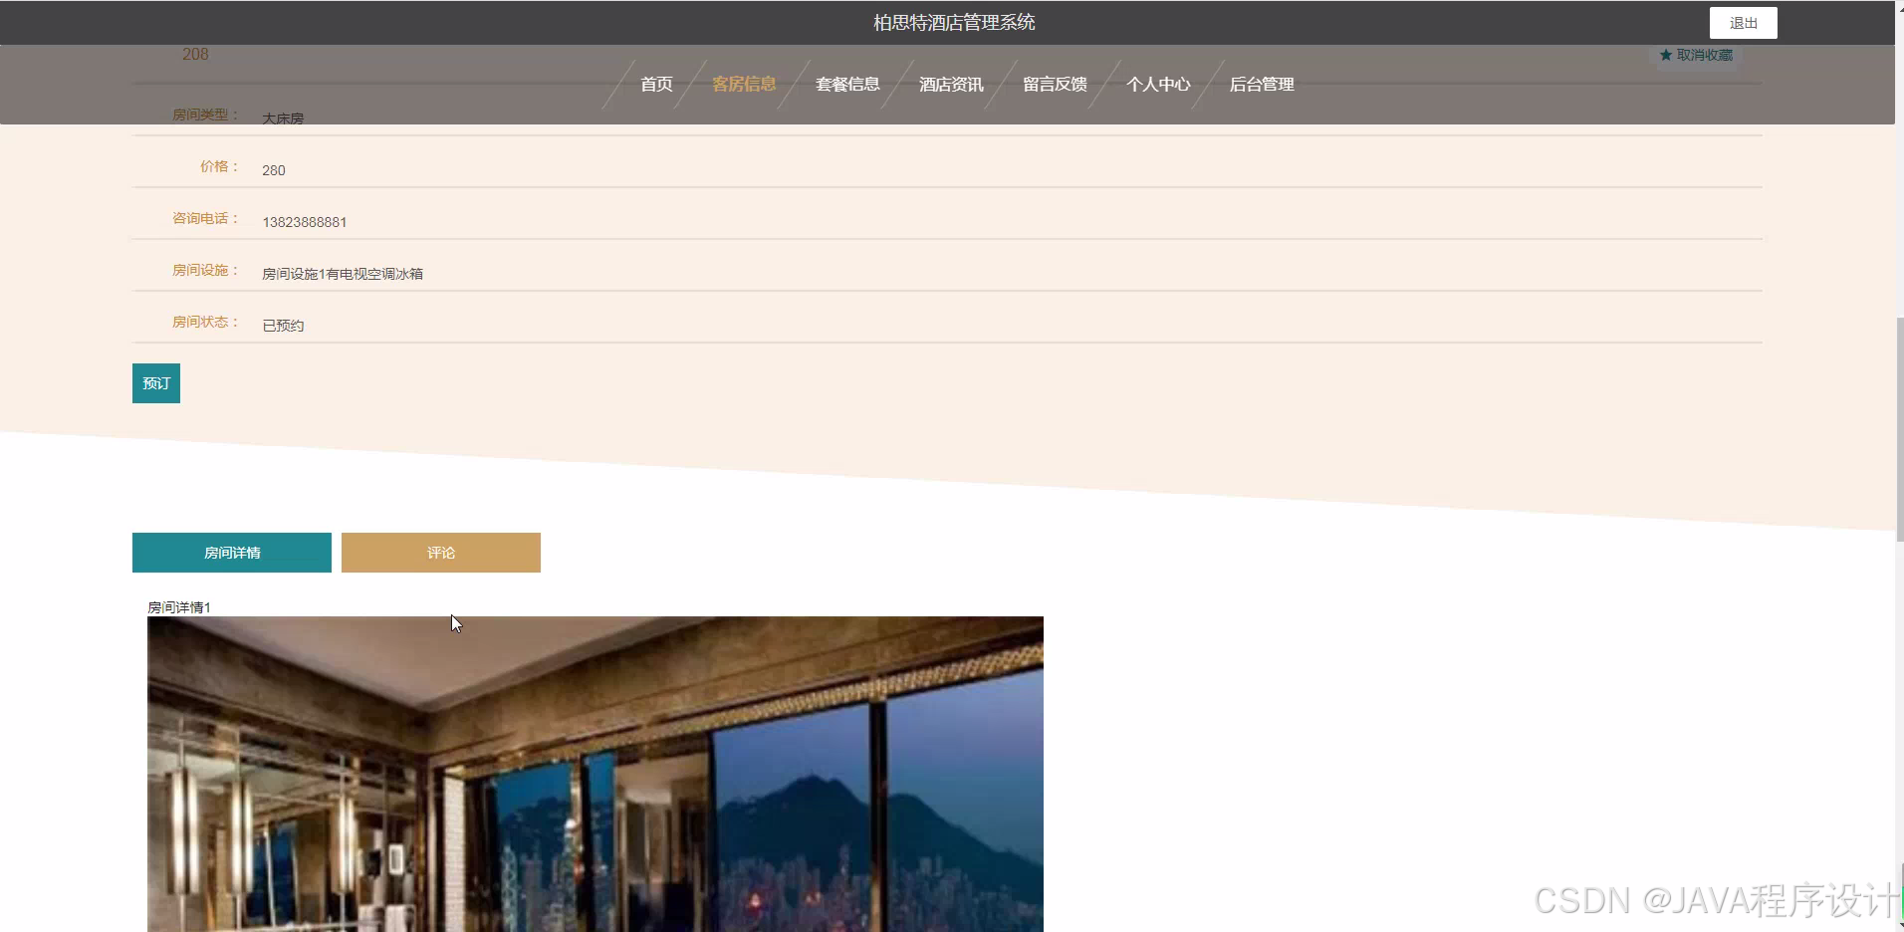Screen dimensions: 1904x932
Task: Click the 房间设施 label
Action: 205,270
